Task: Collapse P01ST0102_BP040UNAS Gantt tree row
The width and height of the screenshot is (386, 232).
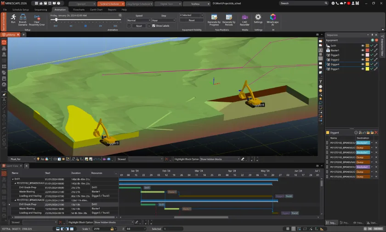Action: click(15, 200)
